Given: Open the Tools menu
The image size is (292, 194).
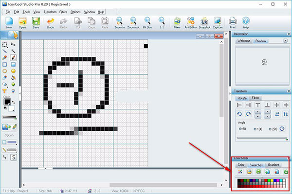Looking at the screenshot, I should [26, 12].
